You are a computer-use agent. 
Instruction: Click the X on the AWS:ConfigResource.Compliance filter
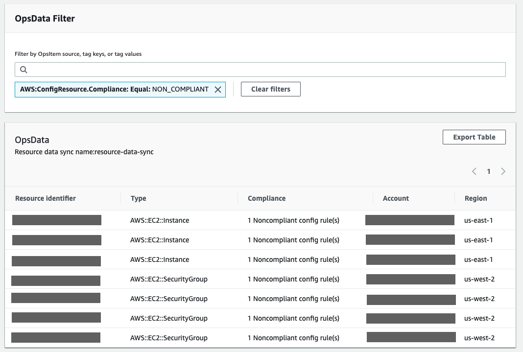(x=218, y=90)
